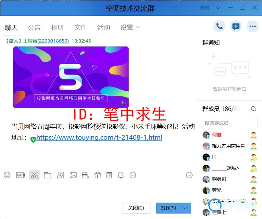Click the sender name 王楞青
This screenshot has width=262, height=219.
(30, 41)
